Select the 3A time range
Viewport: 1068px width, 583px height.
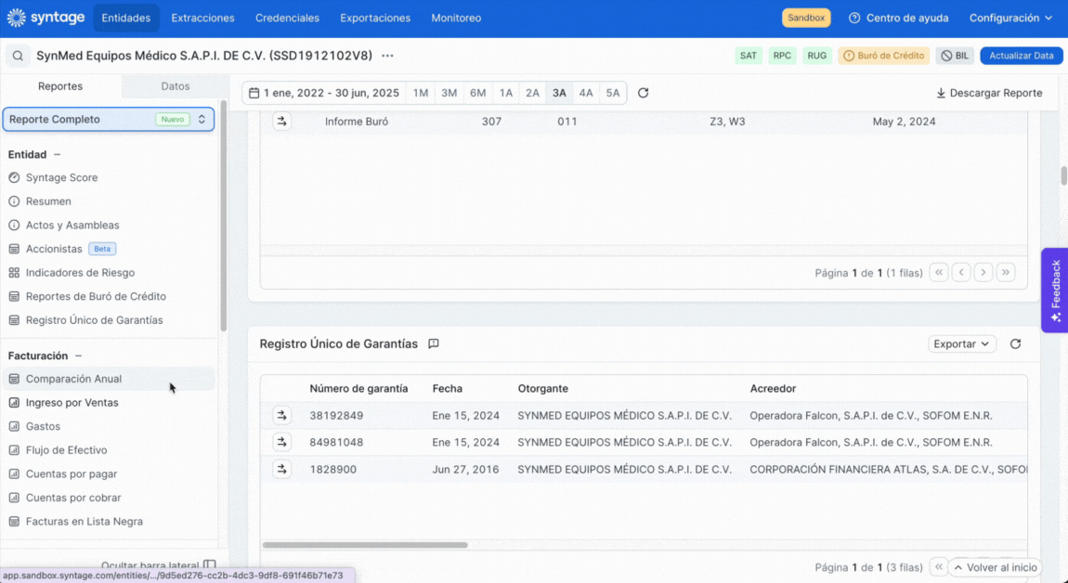[559, 93]
